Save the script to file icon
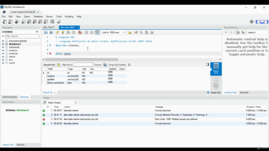This screenshot has height=151, width=269. tap(51, 32)
